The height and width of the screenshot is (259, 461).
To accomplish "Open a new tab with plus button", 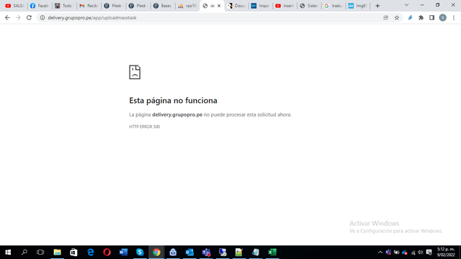I will point(377,6).
